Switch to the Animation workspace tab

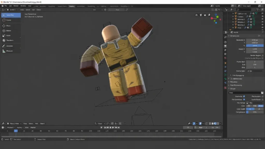[x=81, y=6]
